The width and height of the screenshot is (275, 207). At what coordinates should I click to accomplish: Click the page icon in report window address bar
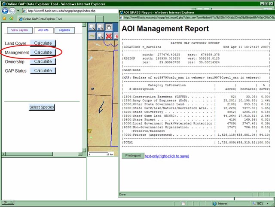[x=121, y=18]
